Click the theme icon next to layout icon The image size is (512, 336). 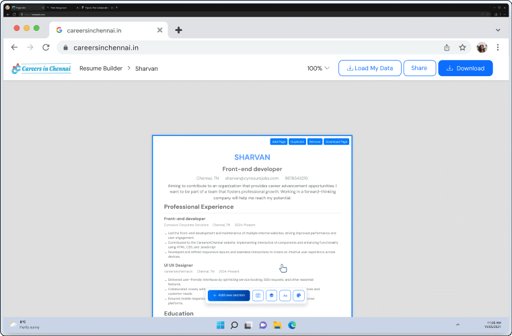coord(271,296)
